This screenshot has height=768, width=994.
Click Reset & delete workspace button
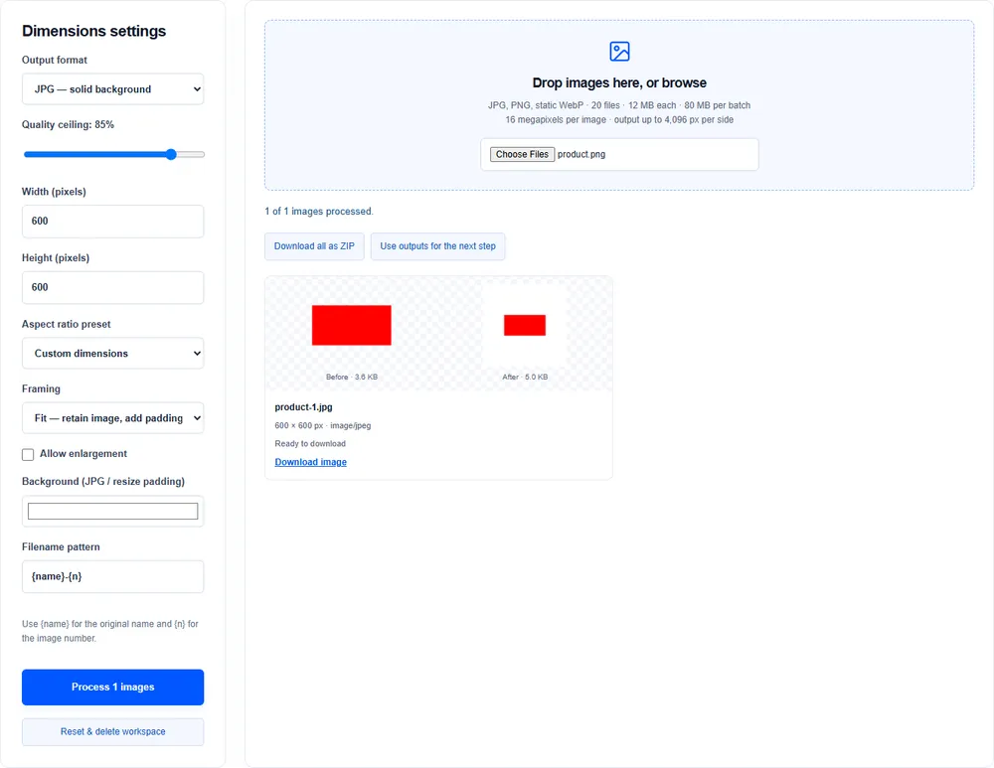tap(113, 732)
